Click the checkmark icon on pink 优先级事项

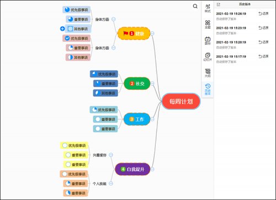67,38
